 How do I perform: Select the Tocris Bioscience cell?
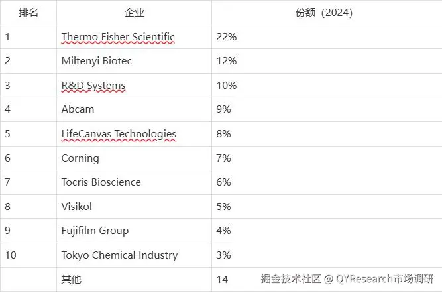coord(101,182)
